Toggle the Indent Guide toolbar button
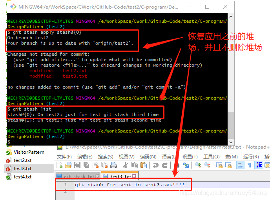The image size is (270, 200). pos(259,165)
